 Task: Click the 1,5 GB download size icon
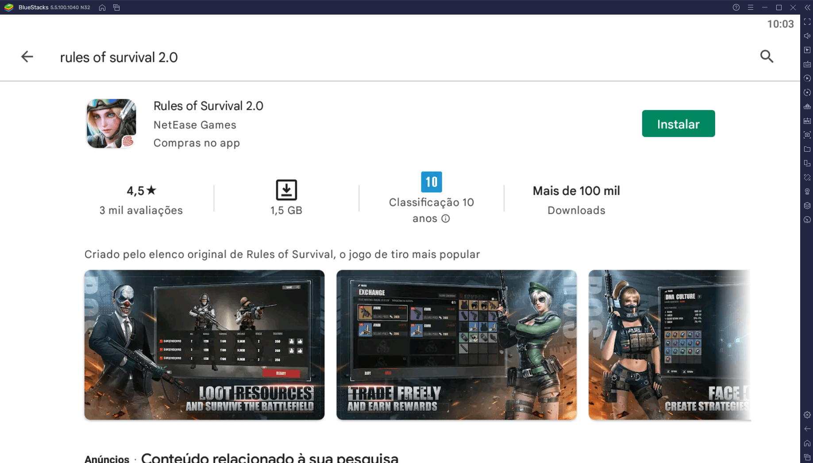tap(286, 190)
